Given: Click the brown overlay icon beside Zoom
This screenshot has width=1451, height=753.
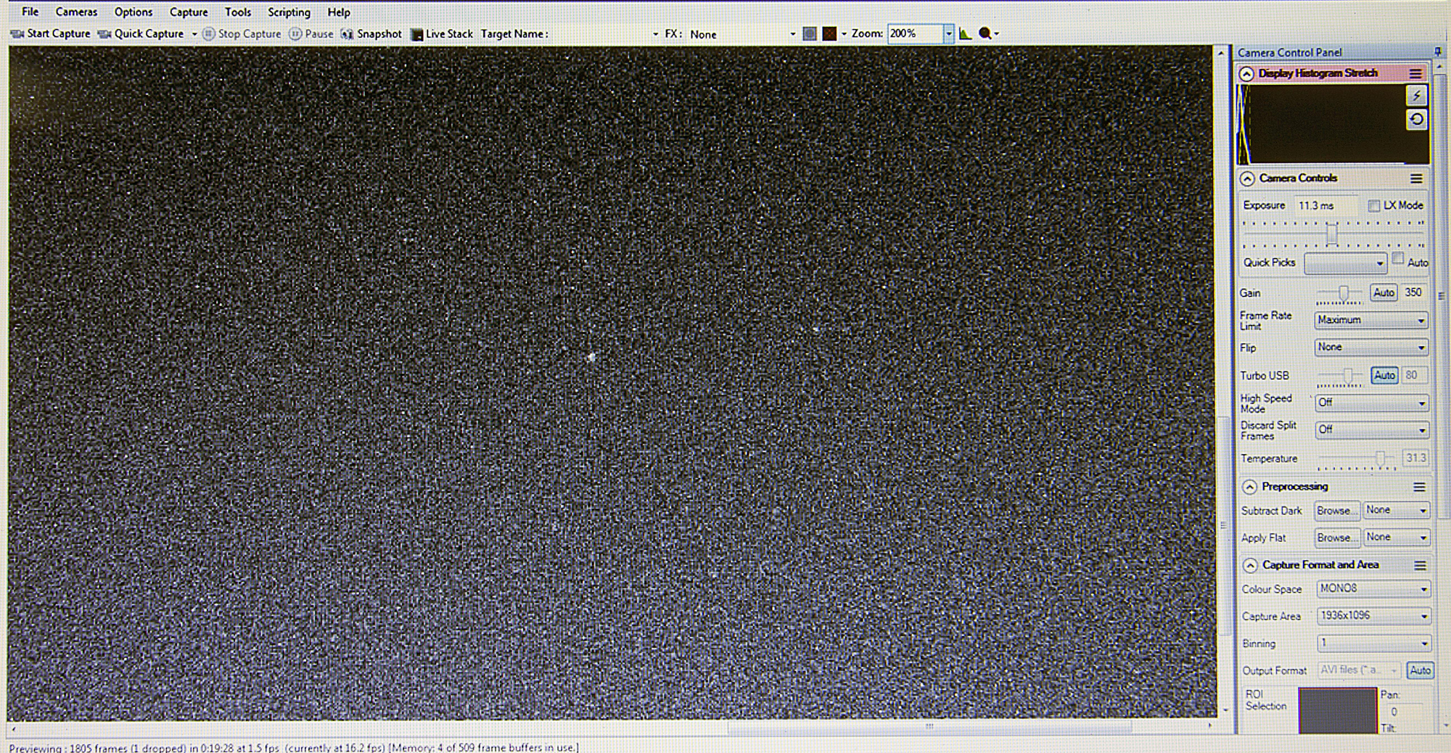Looking at the screenshot, I should click(829, 34).
